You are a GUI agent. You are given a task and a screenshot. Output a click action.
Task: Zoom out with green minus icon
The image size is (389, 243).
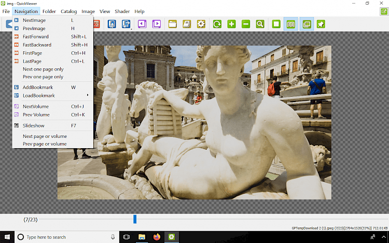coord(246,24)
